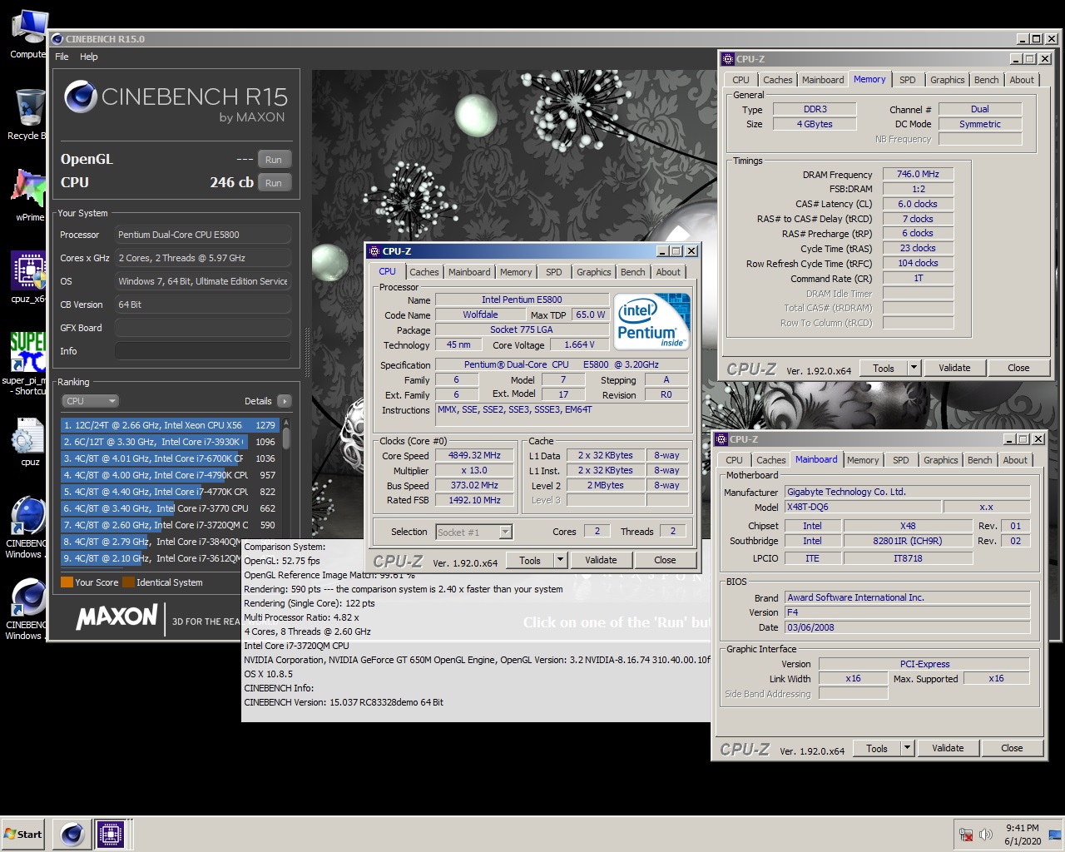
Task: Click the GFX Board field
Action: 203,328
